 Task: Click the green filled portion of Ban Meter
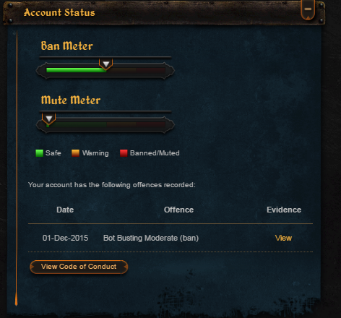(76, 70)
